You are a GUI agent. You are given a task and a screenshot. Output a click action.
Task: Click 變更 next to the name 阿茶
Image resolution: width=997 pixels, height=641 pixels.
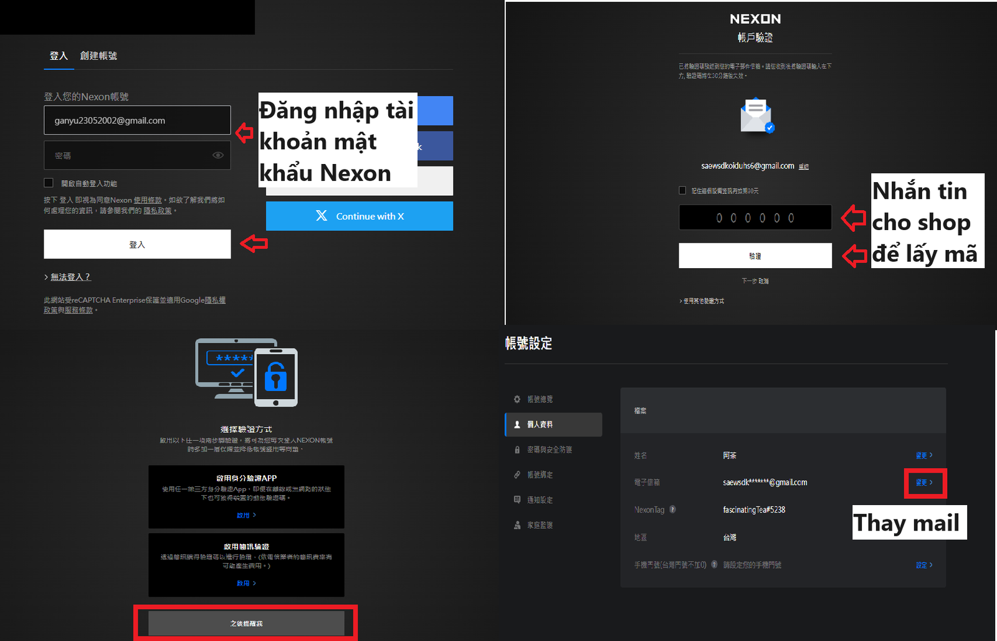coord(924,455)
